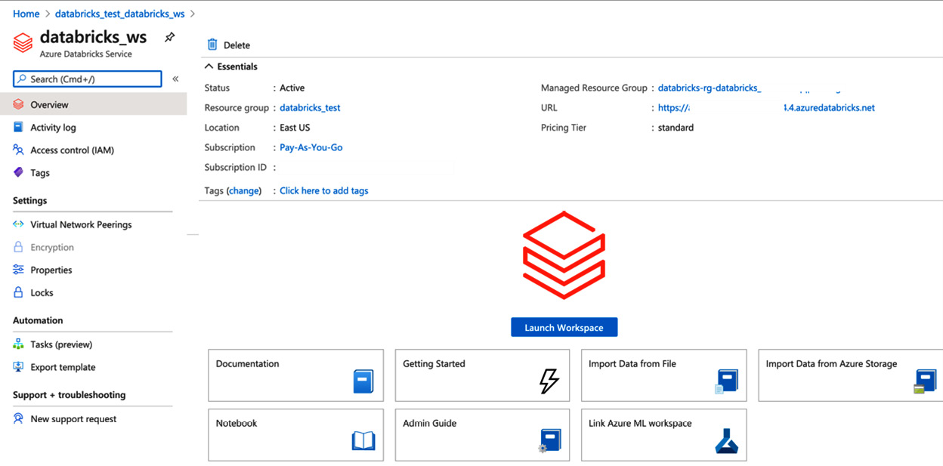This screenshot has width=943, height=466.
Task: Click 'Click here to add tags' link
Action: pyautogui.click(x=324, y=190)
